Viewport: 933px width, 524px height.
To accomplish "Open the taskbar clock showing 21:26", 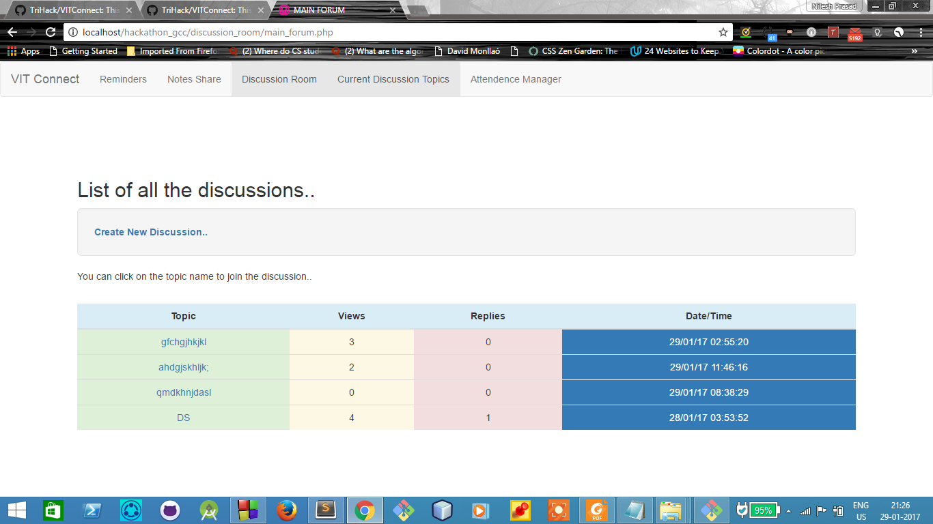I will pos(900,510).
